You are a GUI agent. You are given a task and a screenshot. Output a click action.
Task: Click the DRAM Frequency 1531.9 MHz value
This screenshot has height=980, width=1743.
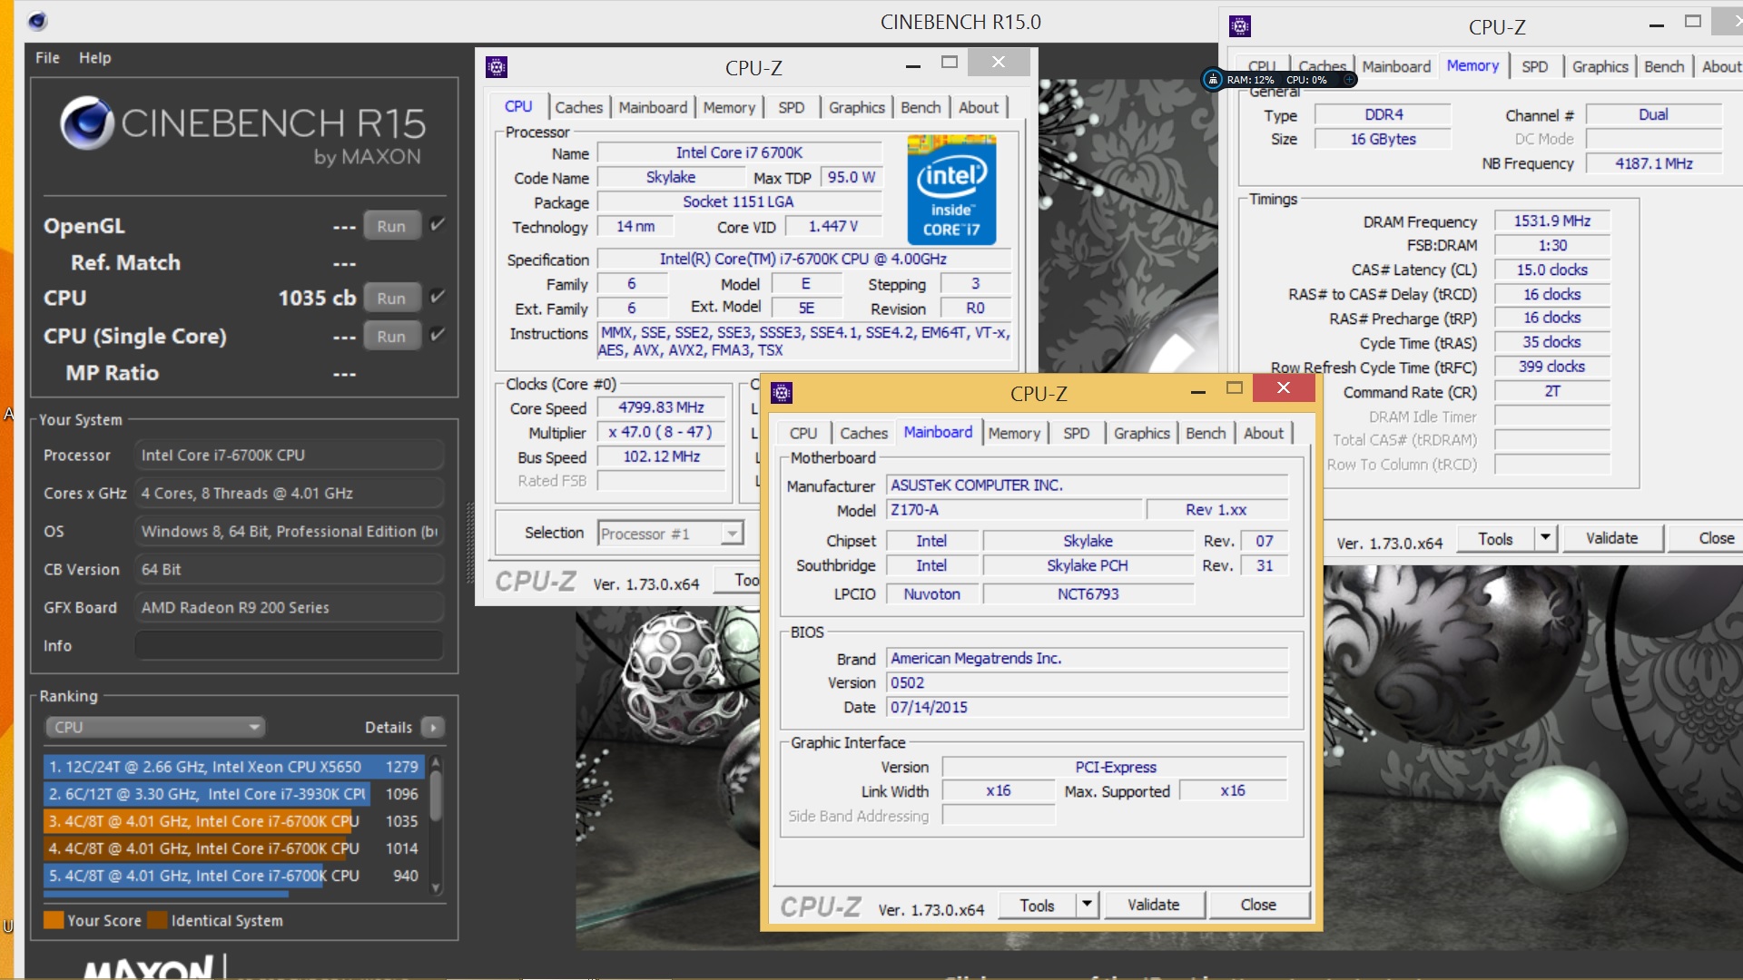pyautogui.click(x=1551, y=221)
